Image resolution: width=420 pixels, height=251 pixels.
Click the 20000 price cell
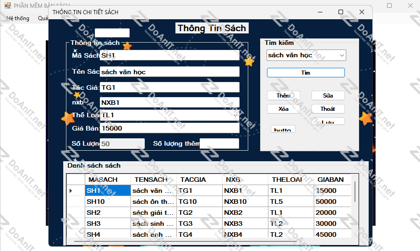pos(332,213)
